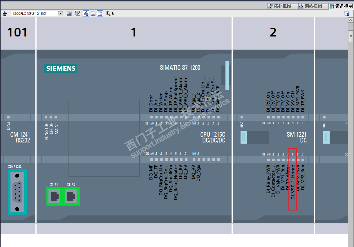The image size is (354, 247).
Task: Click the zoom magnifier icon
Action: pos(108,14)
